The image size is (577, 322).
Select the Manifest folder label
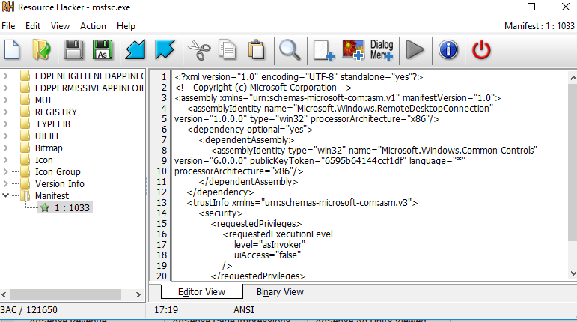[52, 195]
